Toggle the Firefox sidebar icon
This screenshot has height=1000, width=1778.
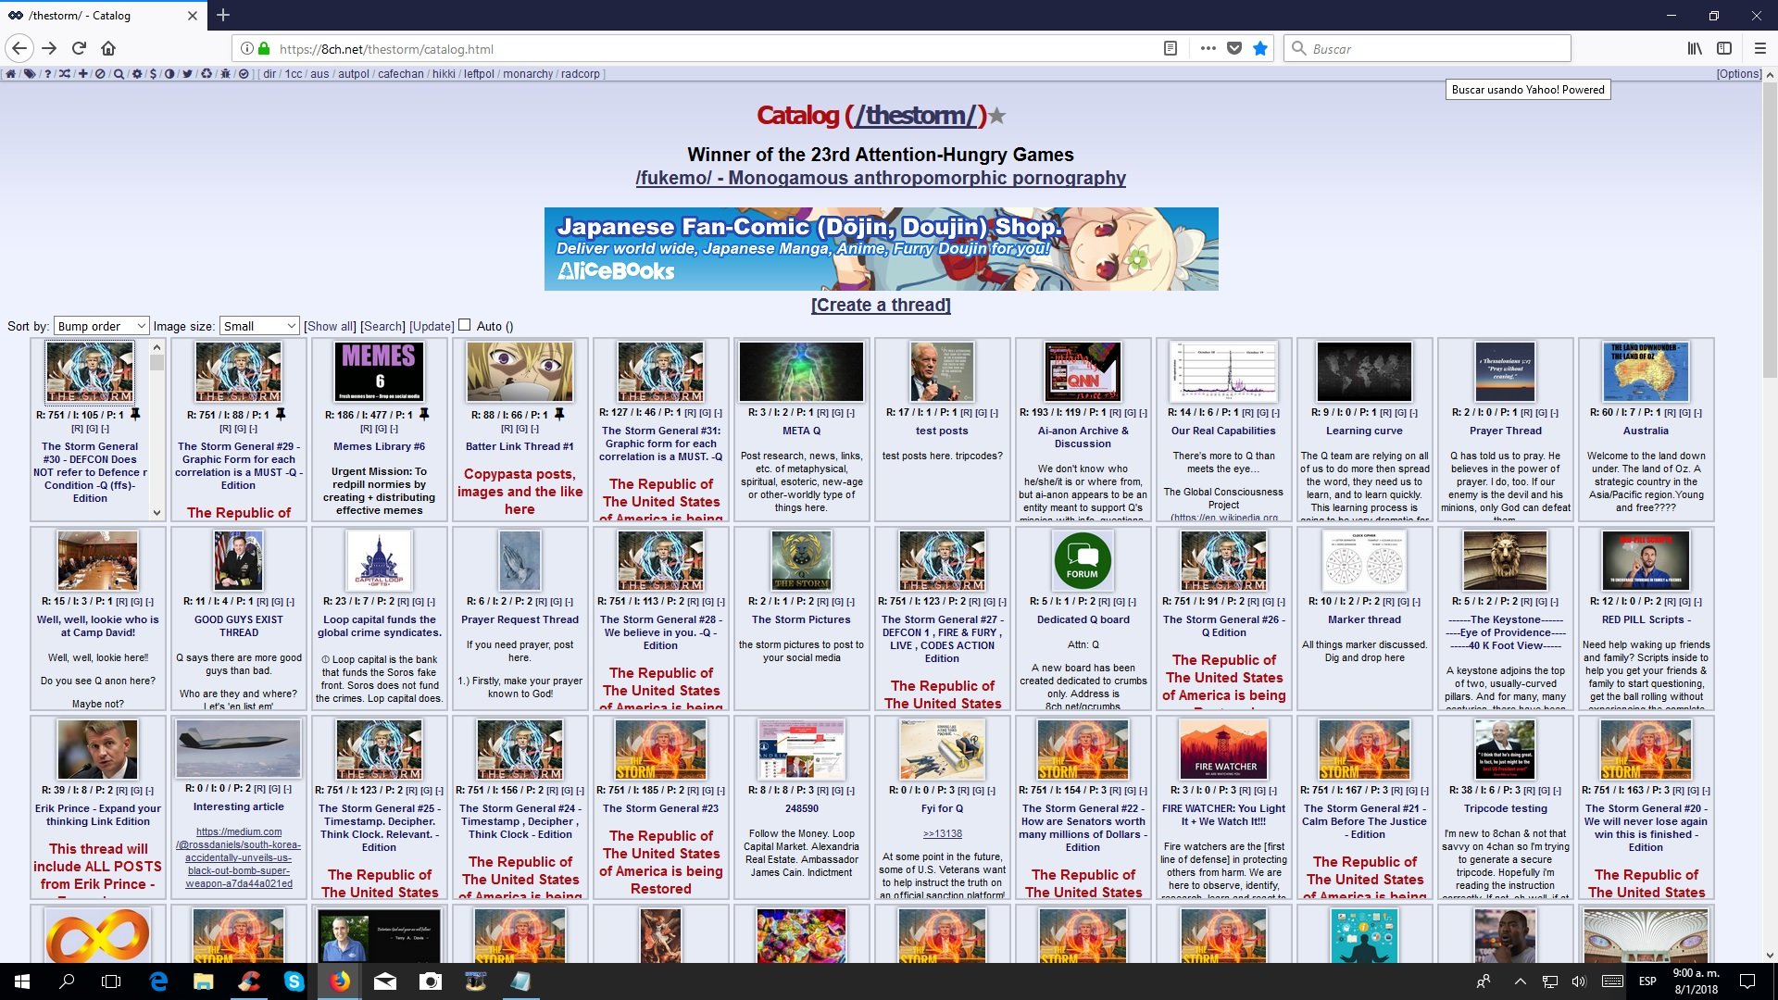(1724, 48)
